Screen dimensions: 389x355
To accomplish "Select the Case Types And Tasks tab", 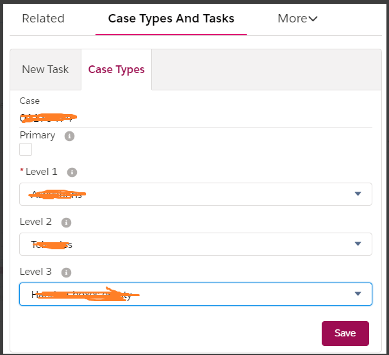I will [171, 19].
